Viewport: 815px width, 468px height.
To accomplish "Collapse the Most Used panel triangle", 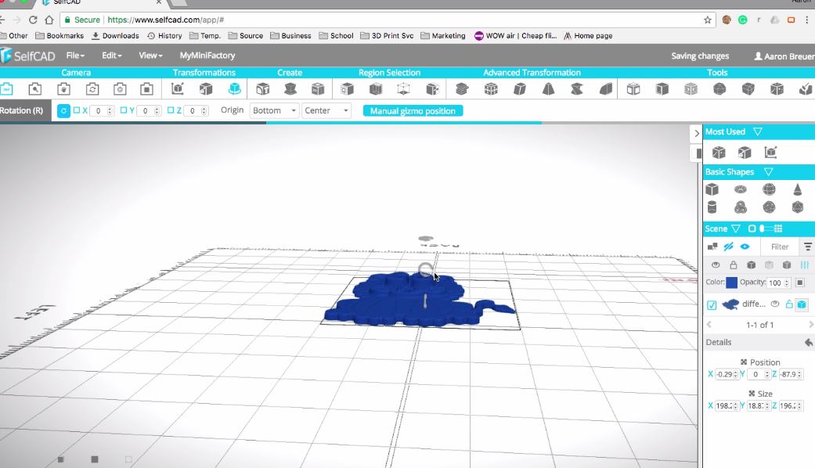I will coord(758,132).
